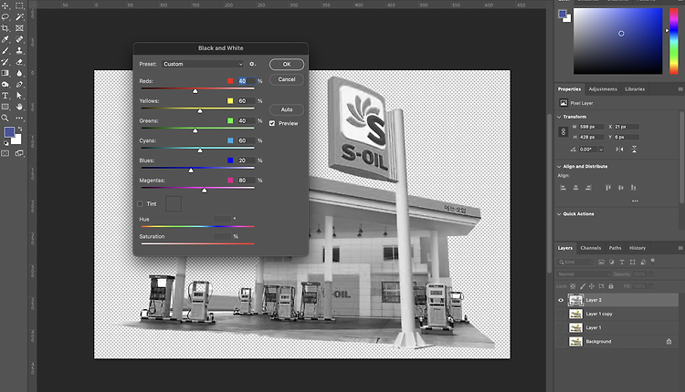Select the Dodge tool
Image resolution: width=685 pixels, height=392 pixels.
pos(5,85)
